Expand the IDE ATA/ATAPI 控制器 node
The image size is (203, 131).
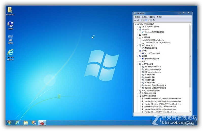pyautogui.click(x=138, y=27)
